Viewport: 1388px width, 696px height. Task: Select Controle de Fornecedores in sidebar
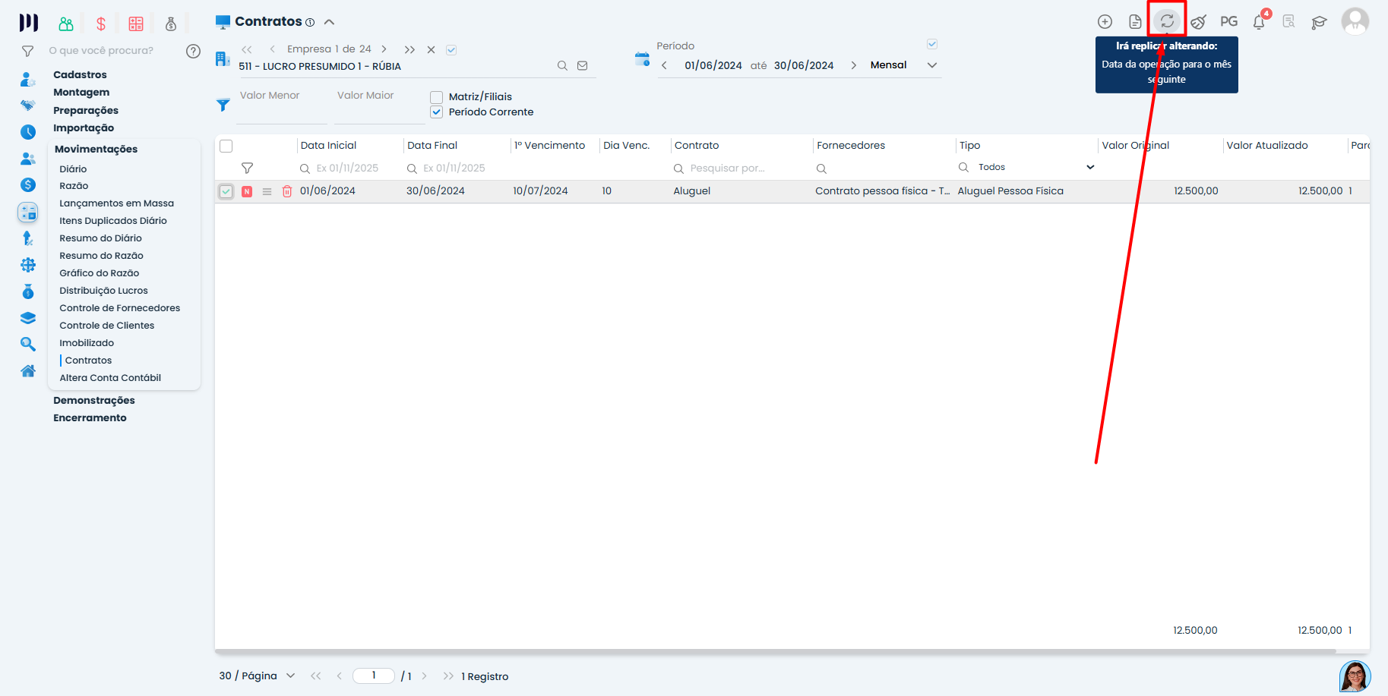119,308
